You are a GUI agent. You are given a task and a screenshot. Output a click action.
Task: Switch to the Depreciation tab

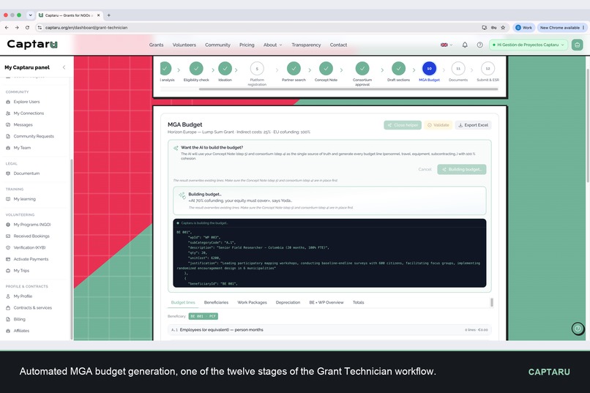point(288,302)
